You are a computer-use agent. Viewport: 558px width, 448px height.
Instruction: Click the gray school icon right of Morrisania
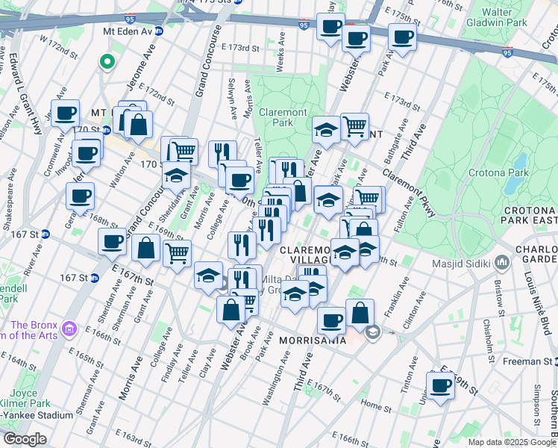click(372, 333)
